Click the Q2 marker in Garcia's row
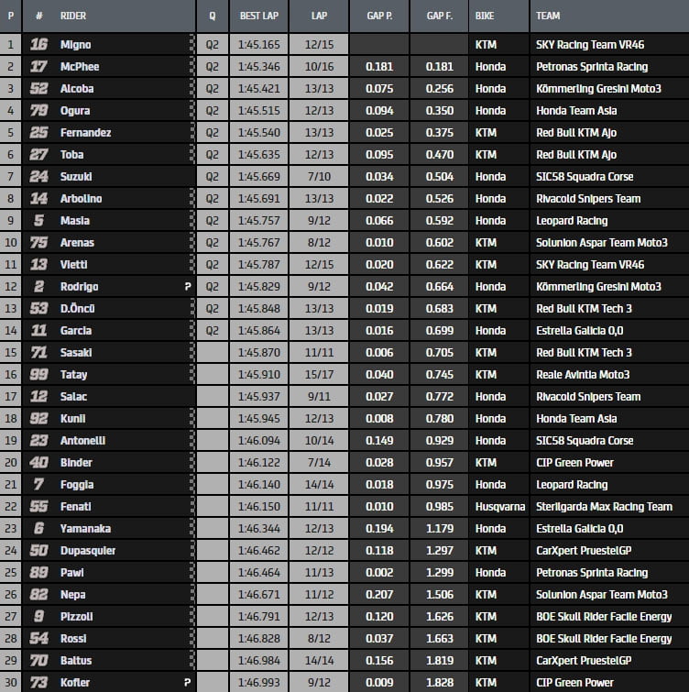This screenshot has width=689, height=692. pyautogui.click(x=213, y=330)
